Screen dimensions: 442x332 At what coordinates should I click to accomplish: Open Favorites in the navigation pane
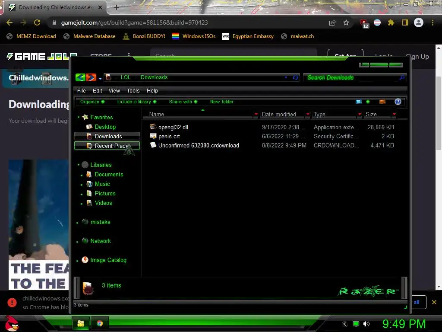pos(101,117)
